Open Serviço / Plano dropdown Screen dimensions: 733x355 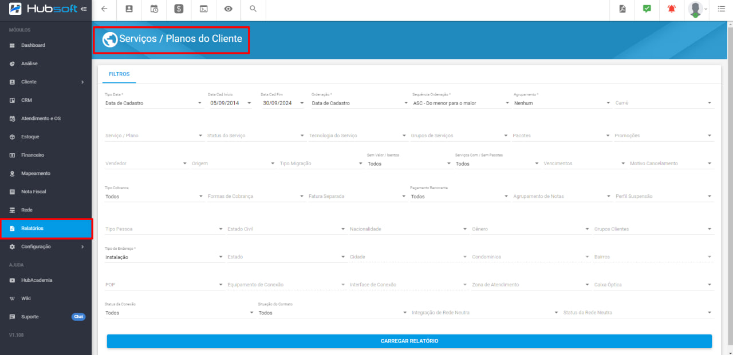tap(154, 135)
